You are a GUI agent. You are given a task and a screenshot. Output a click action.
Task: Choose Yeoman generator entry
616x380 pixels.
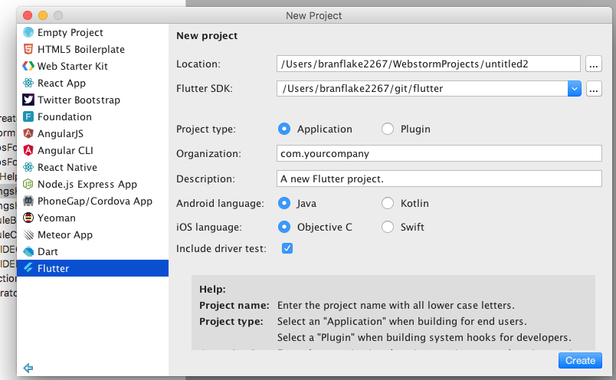93,218
